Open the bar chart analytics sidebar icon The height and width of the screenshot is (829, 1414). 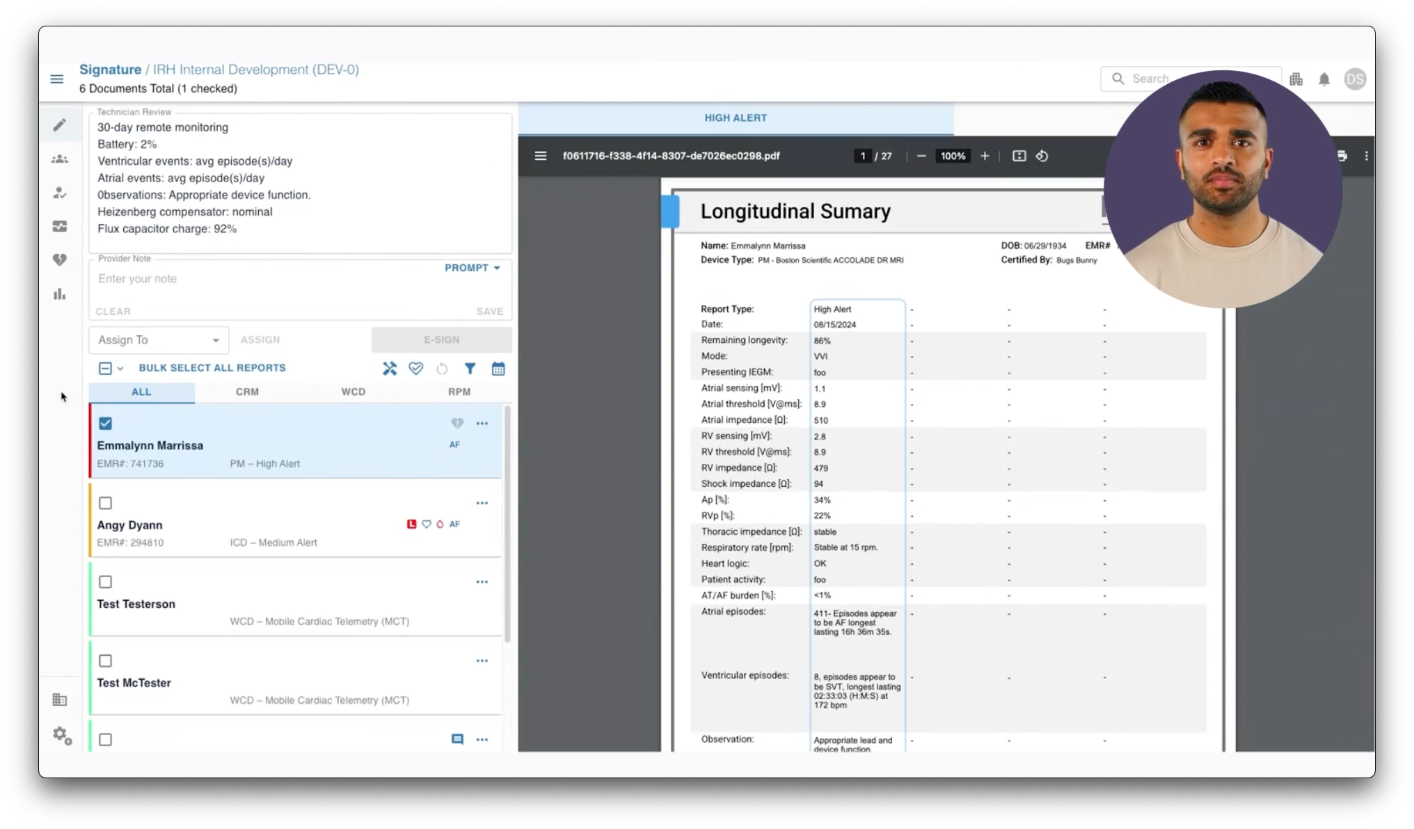coord(60,294)
